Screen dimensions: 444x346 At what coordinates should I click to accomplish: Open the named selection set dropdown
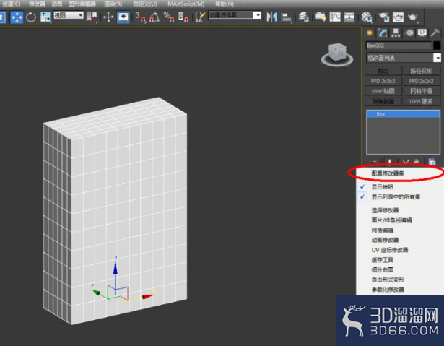[x=235, y=15]
